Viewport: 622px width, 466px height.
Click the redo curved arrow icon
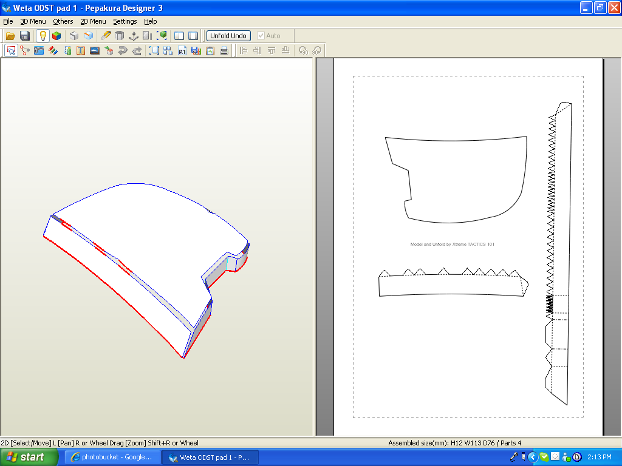pyautogui.click(x=137, y=51)
